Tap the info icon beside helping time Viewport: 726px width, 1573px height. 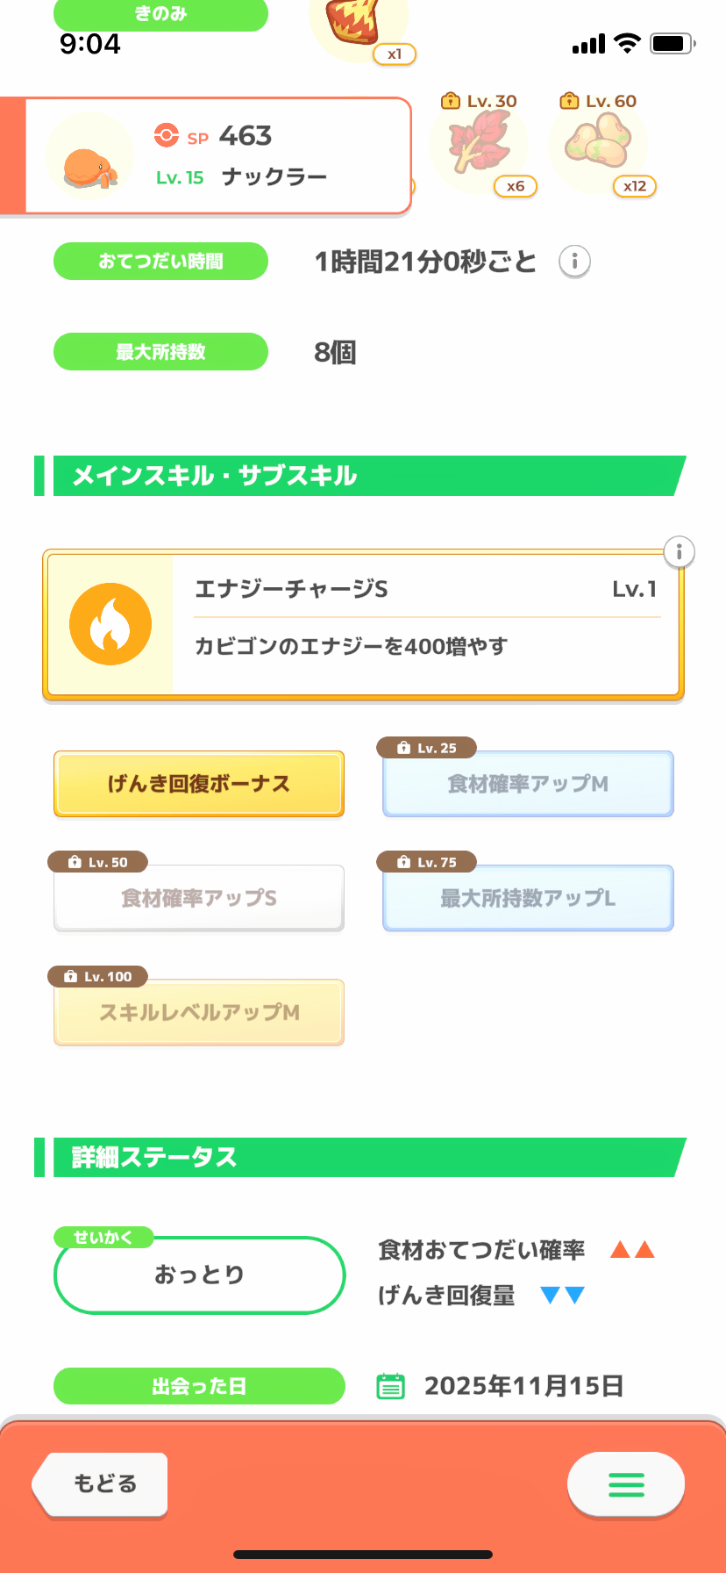[x=575, y=262]
